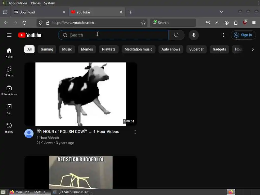Screen dimensions: 260x195
Task: Open uBlock Origin extension icon
Action: [245, 22]
